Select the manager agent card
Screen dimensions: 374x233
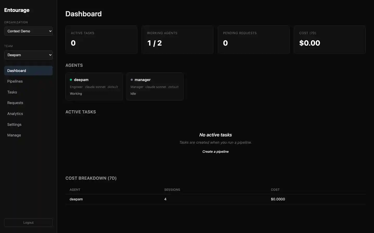[155, 87]
